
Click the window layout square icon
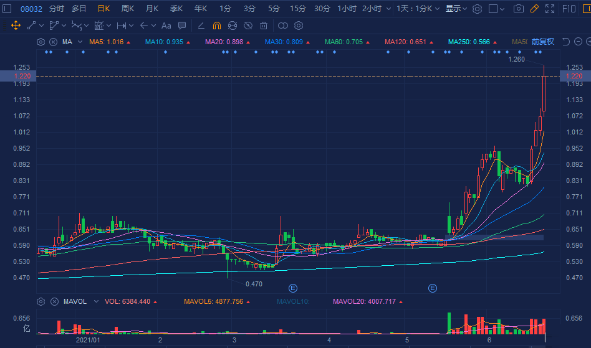point(493,9)
